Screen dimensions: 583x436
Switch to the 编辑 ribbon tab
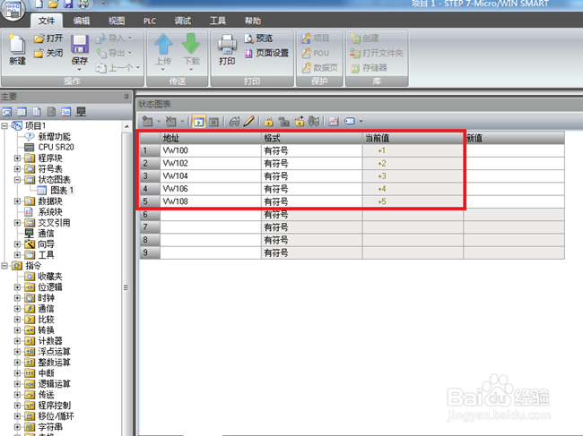82,21
